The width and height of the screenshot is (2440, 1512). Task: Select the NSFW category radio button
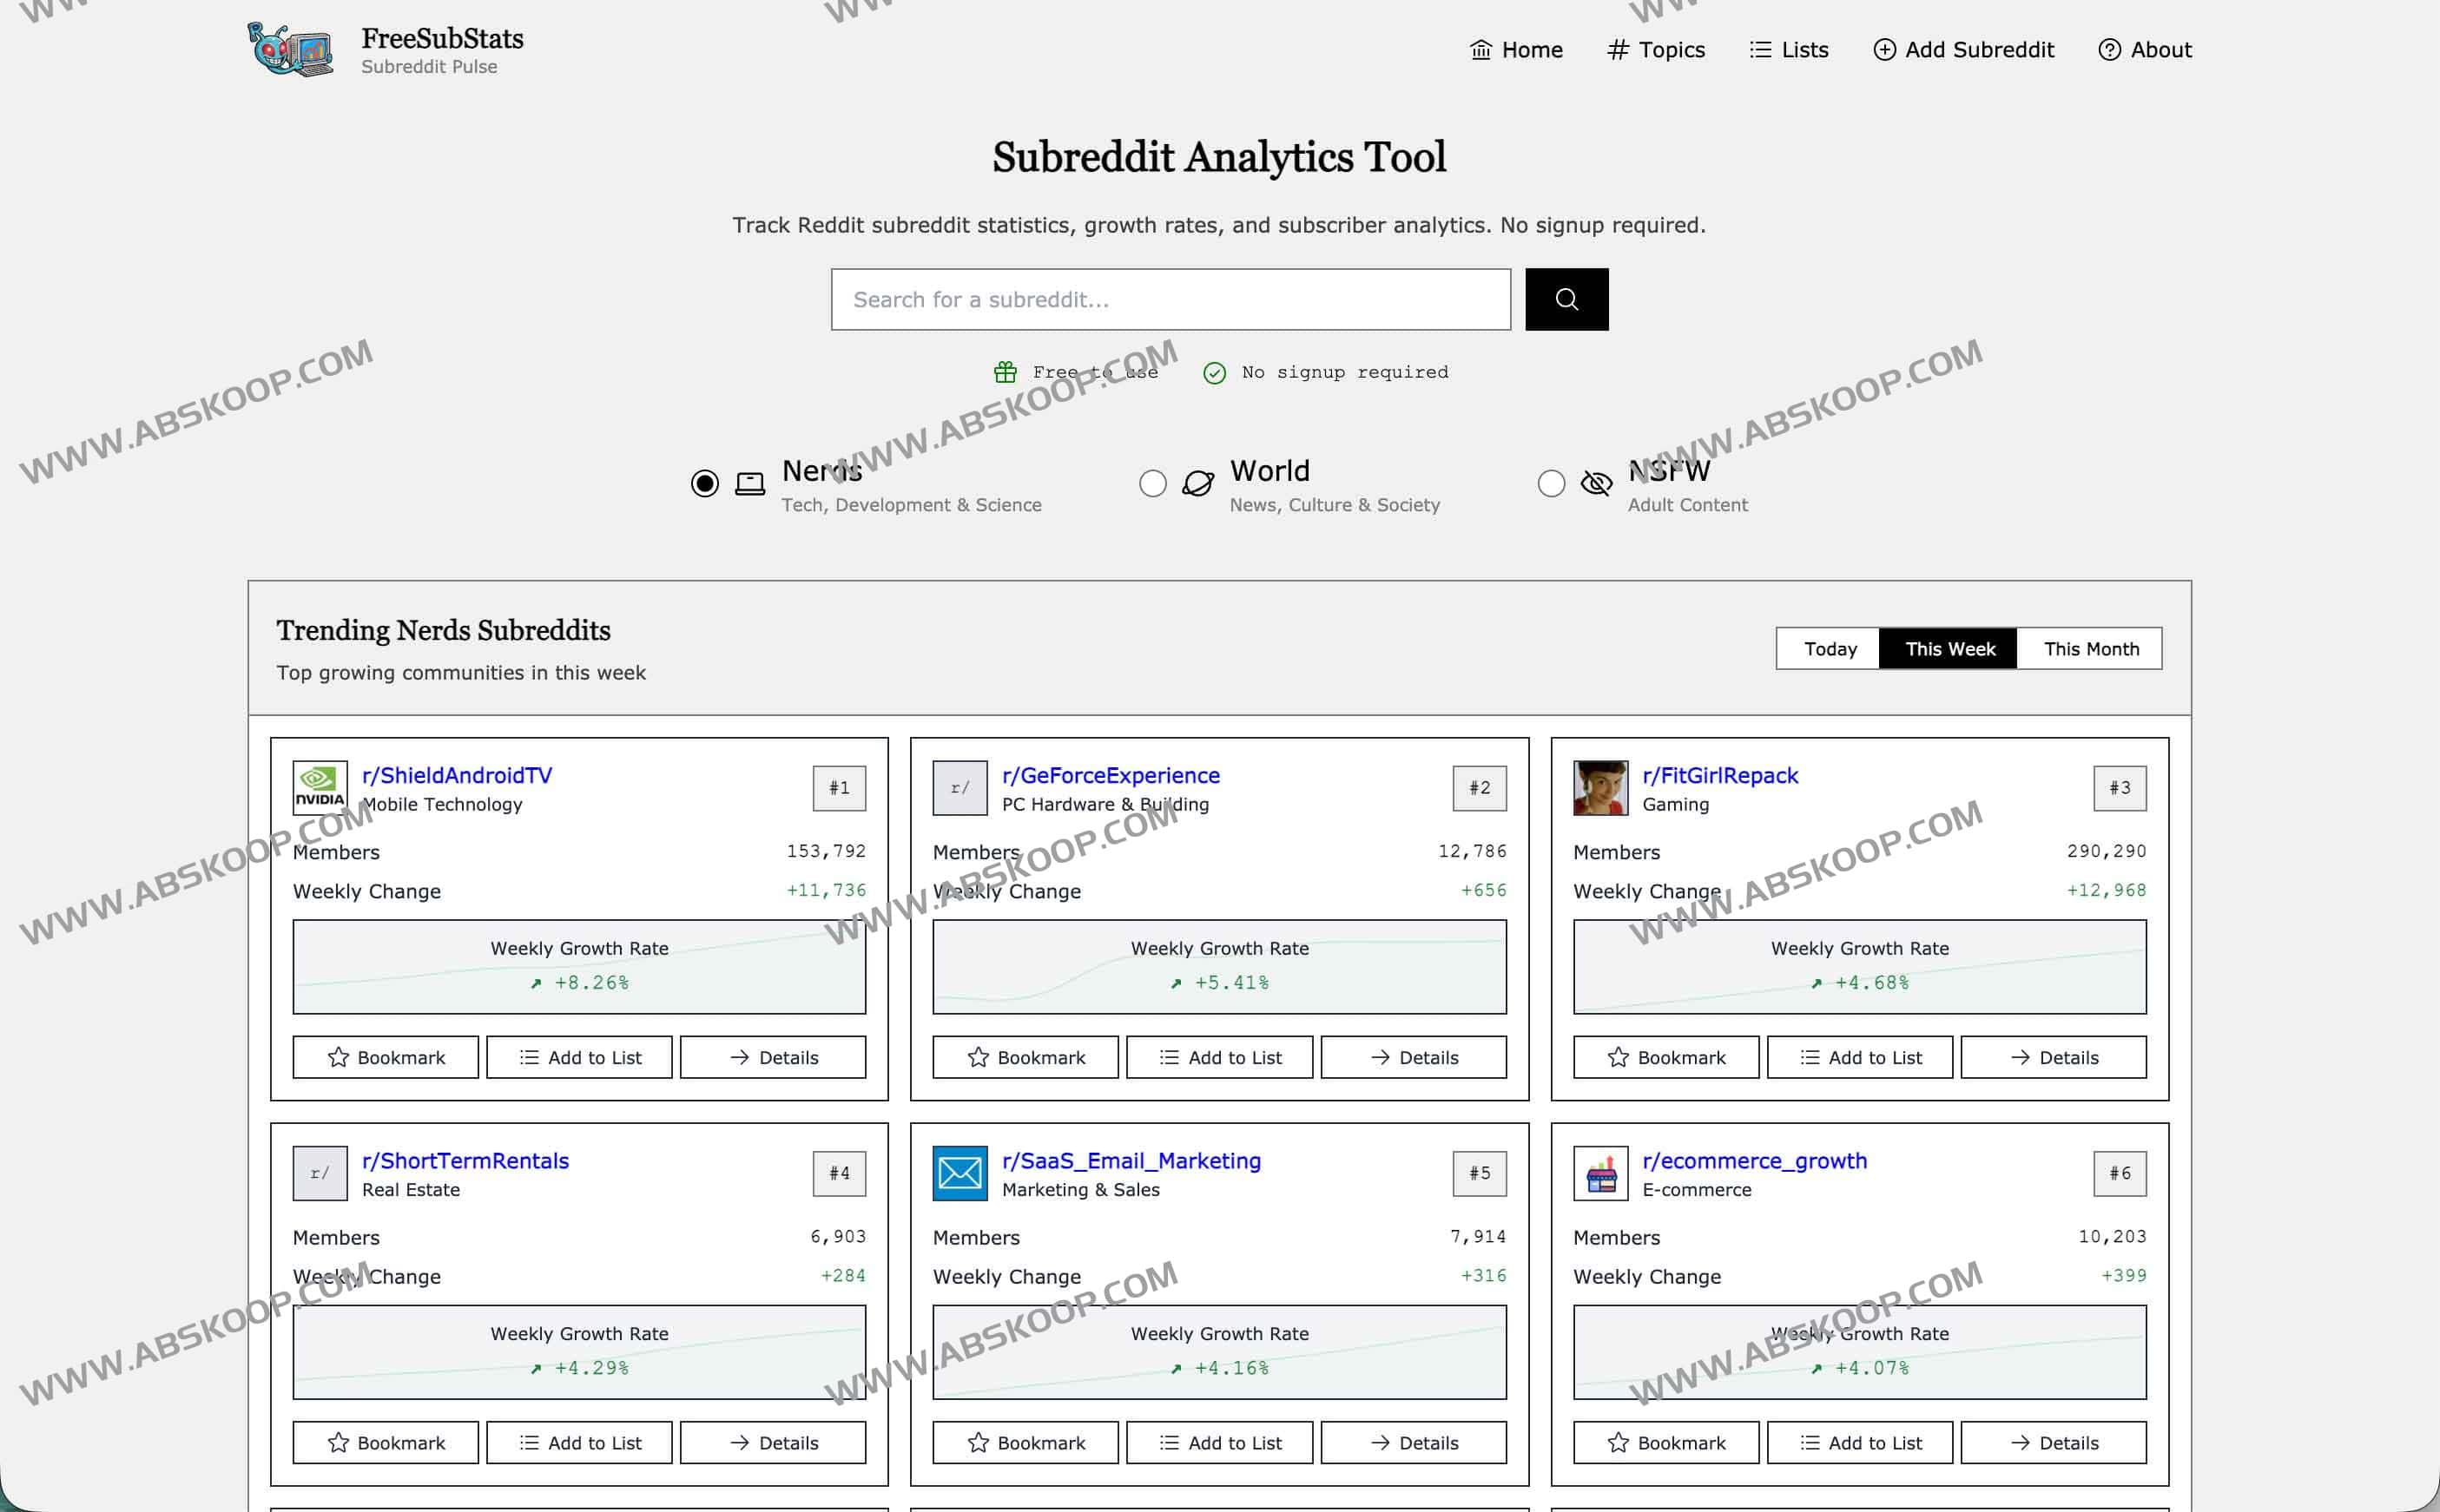coord(1551,484)
